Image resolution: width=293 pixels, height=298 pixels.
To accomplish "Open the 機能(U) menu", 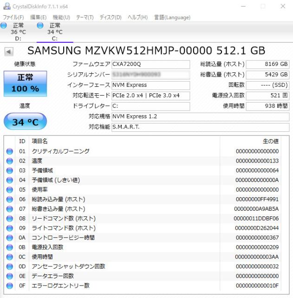I will click(x=61, y=18).
